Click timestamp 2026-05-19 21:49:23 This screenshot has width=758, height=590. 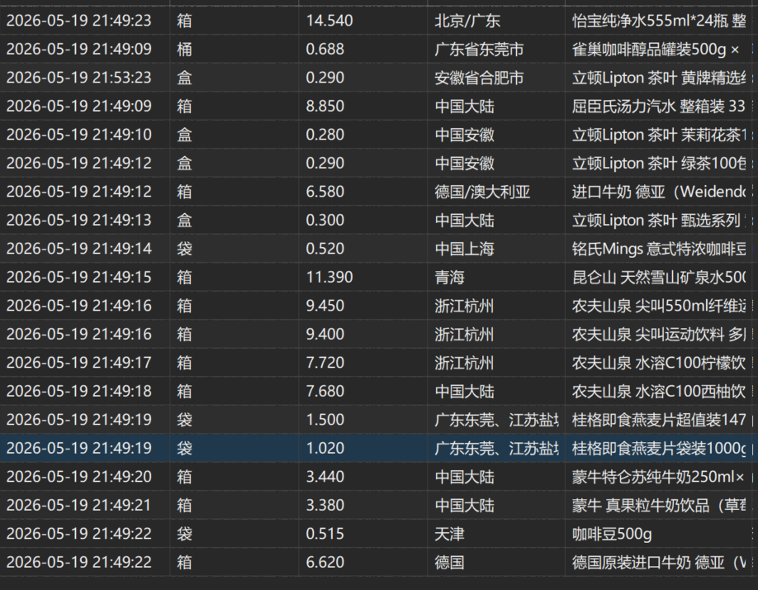(x=78, y=21)
